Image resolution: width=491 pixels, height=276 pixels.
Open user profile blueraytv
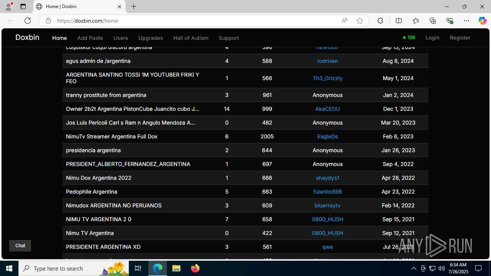coord(328,205)
